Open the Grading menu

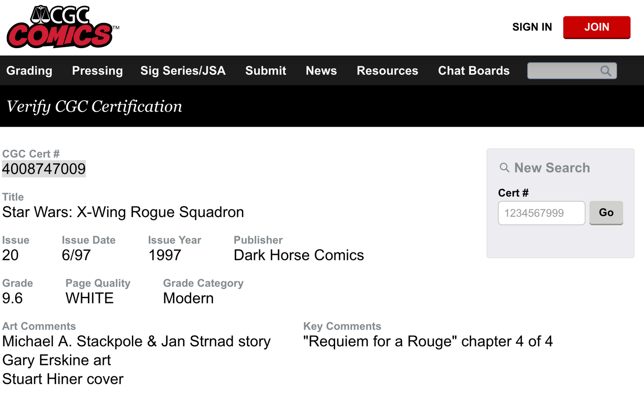[29, 71]
